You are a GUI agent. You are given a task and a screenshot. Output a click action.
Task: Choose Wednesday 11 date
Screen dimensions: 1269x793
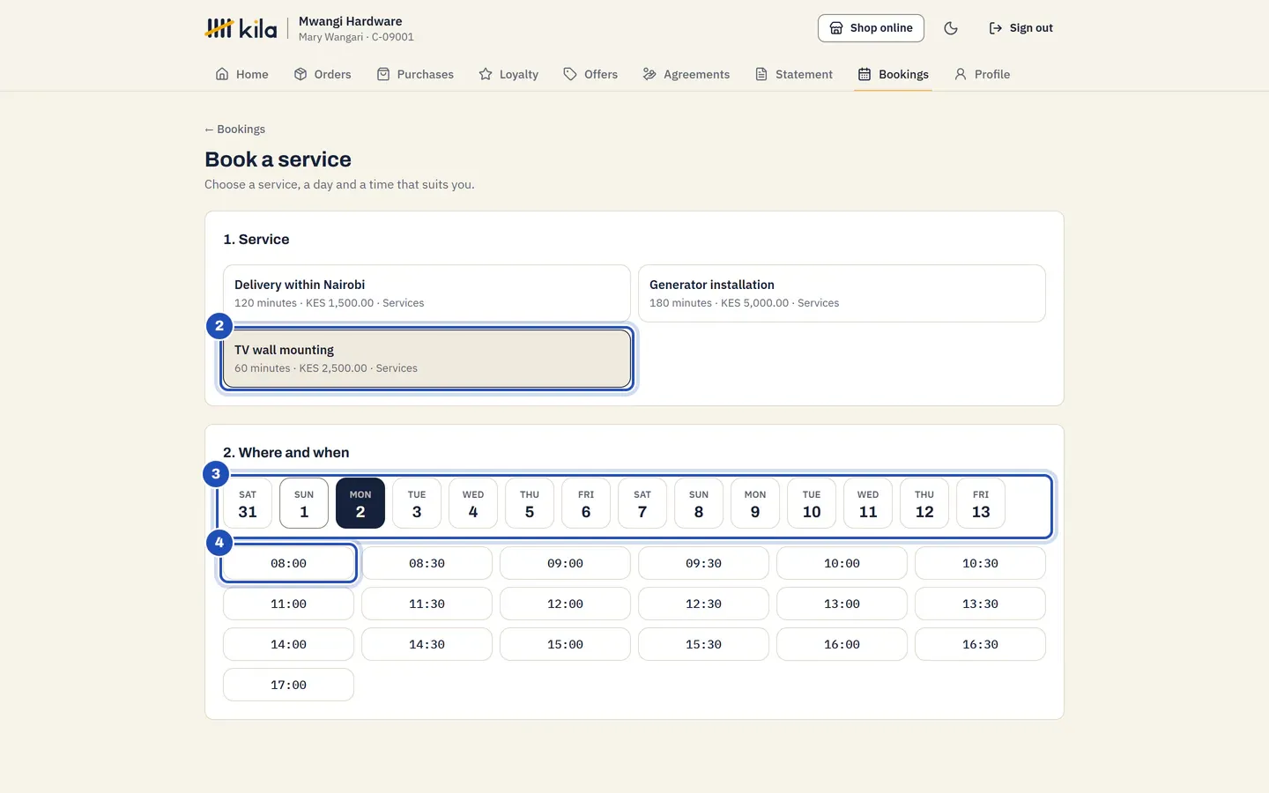tap(868, 503)
